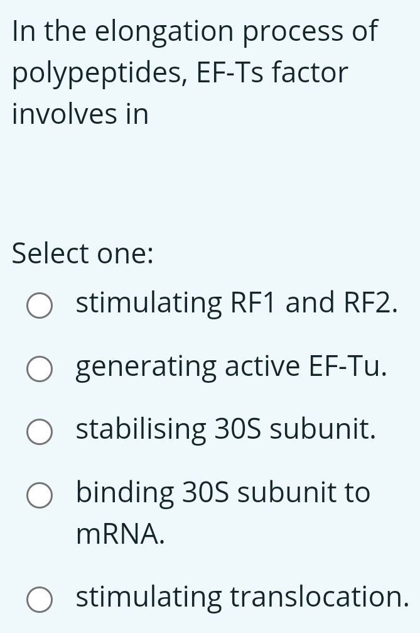Click the word 'RF1' in the first option
The width and height of the screenshot is (420, 633).
pyautogui.click(x=254, y=303)
